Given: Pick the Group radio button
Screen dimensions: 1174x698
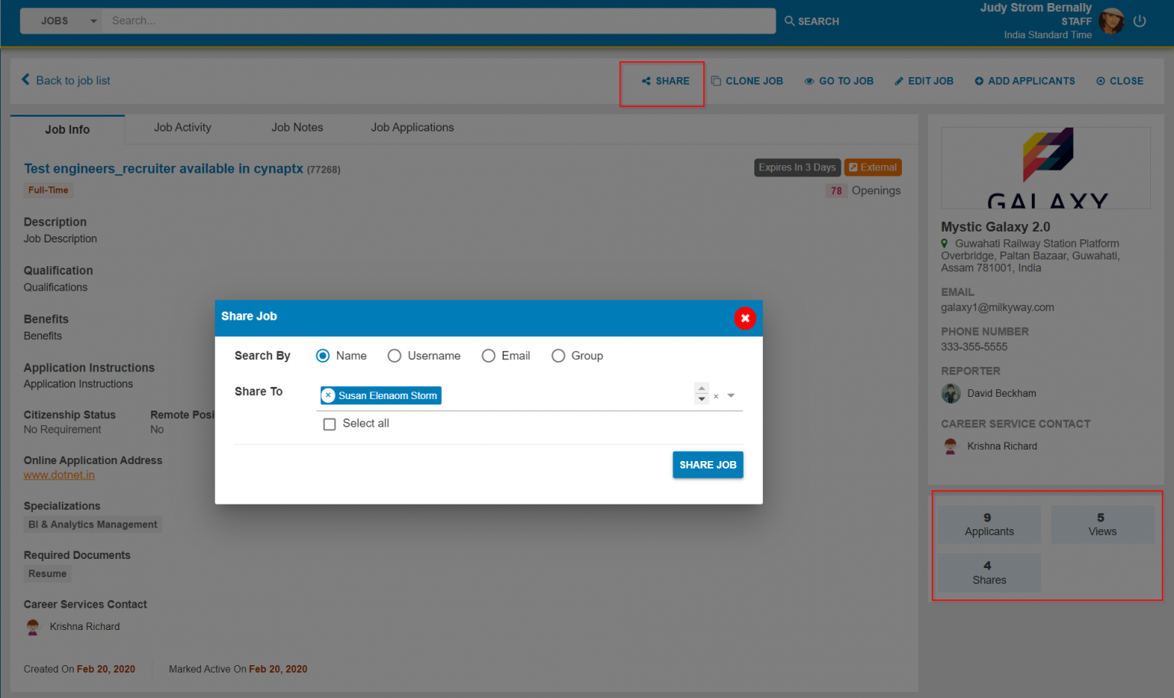Looking at the screenshot, I should click(559, 356).
